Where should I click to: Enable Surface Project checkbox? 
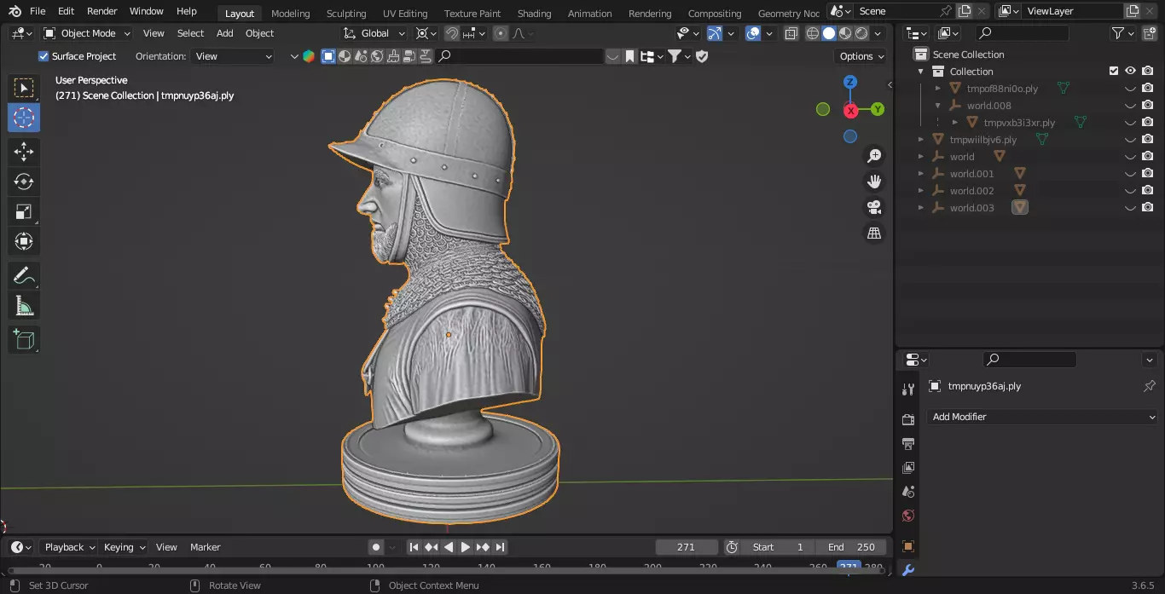pos(43,56)
